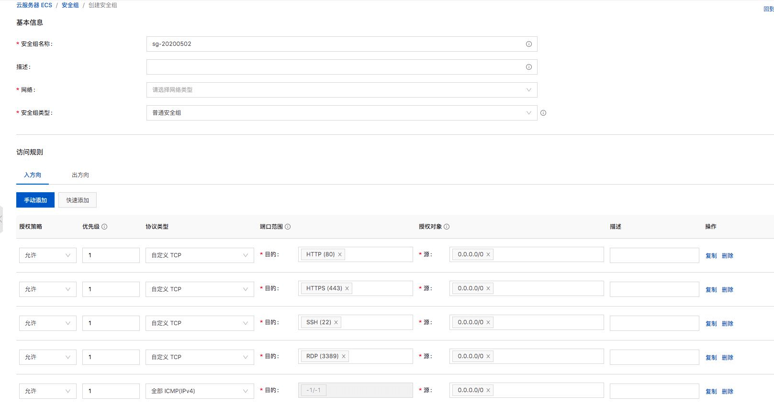Click the priority field in HTTP row
774x406 pixels.
[111, 255]
